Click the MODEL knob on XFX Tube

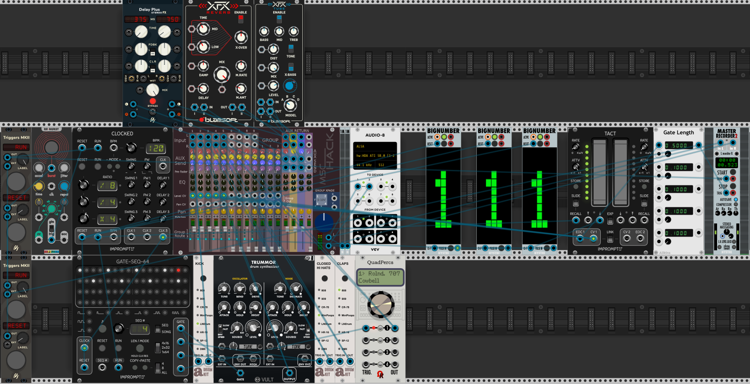[290, 105]
